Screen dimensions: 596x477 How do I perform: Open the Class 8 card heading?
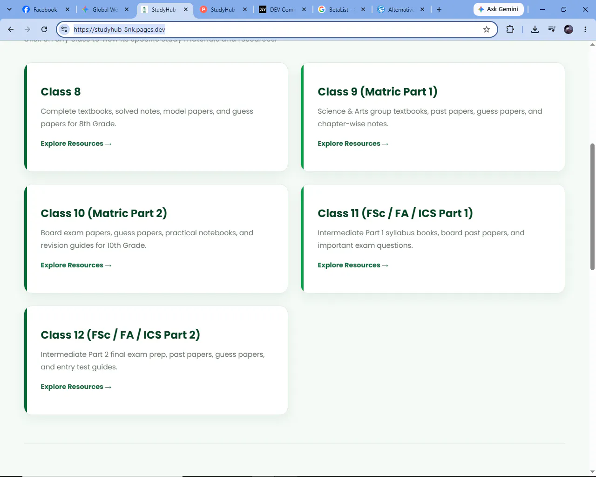pyautogui.click(x=61, y=92)
